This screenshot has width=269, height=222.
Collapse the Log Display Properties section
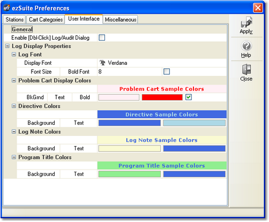[x=8, y=46]
